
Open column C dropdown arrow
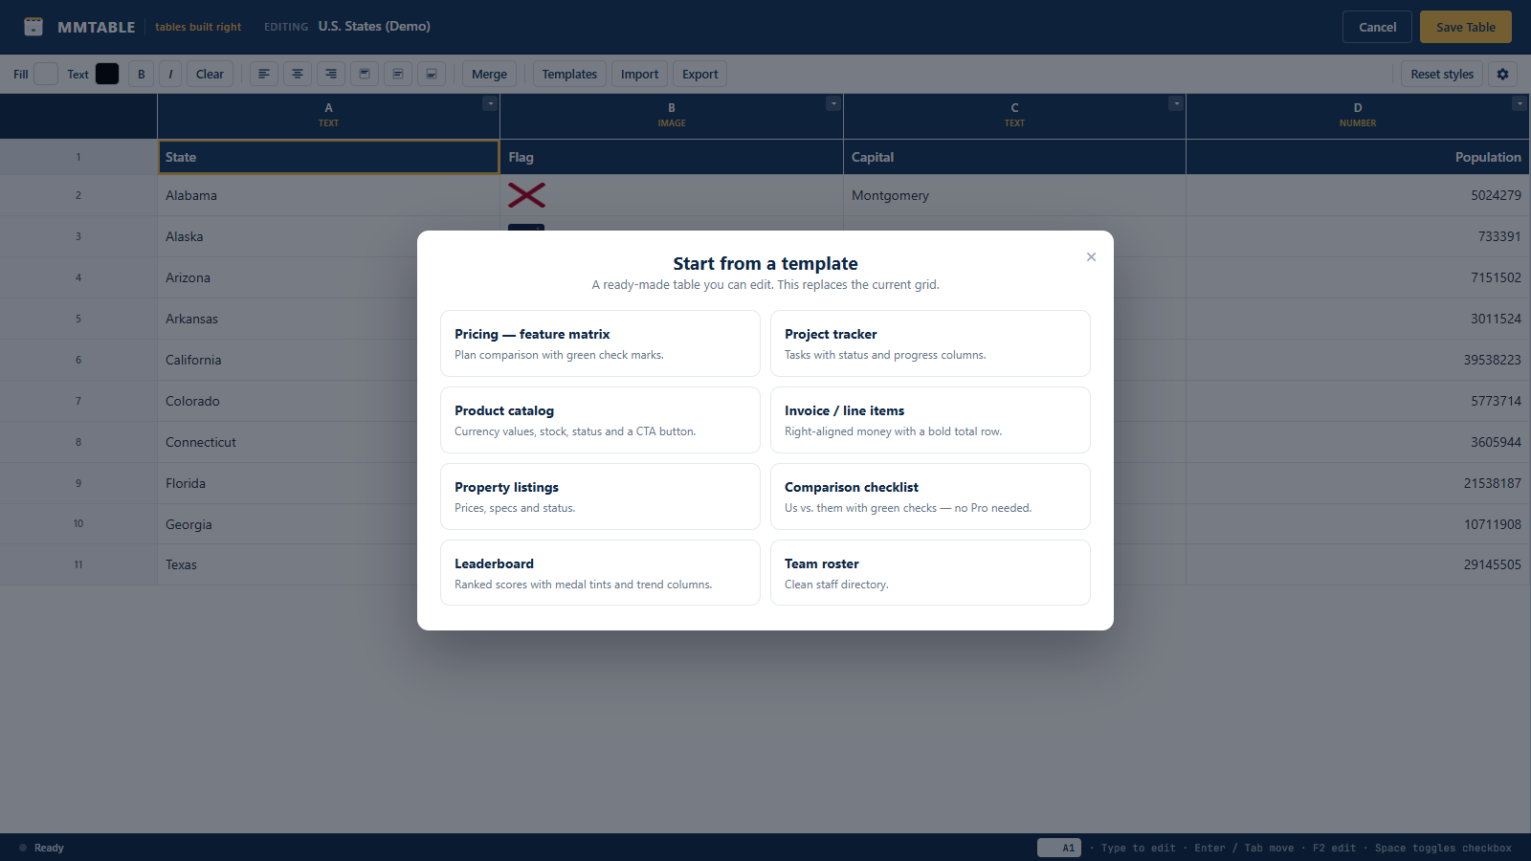tap(1176, 103)
